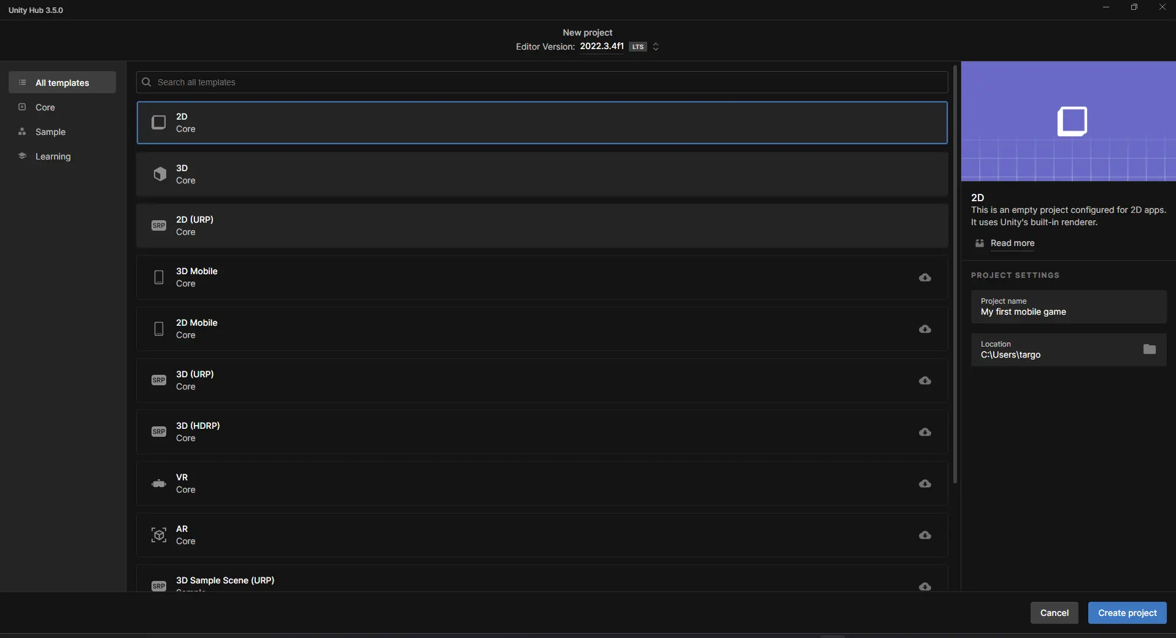
Task: Click the 2022.3.4f1 editor version value
Action: (x=602, y=46)
